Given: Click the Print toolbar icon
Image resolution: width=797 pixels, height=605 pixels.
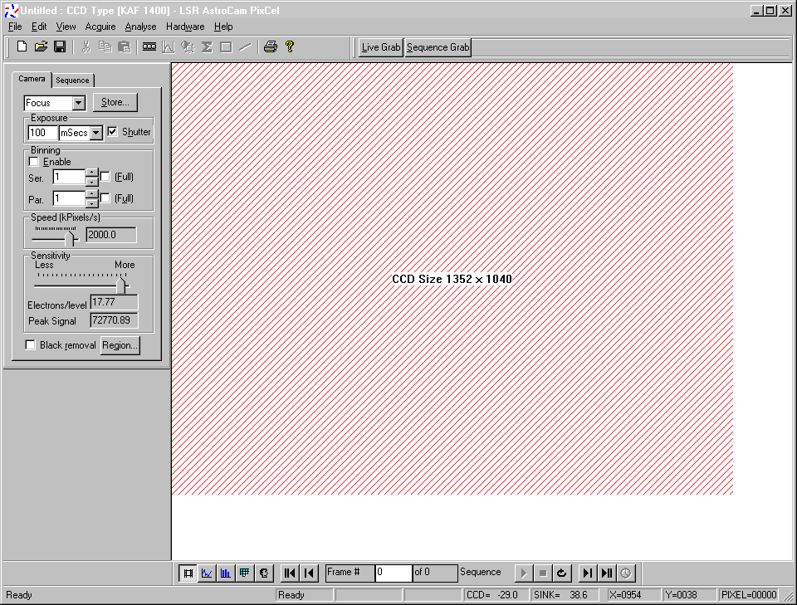Looking at the screenshot, I should pyautogui.click(x=270, y=47).
